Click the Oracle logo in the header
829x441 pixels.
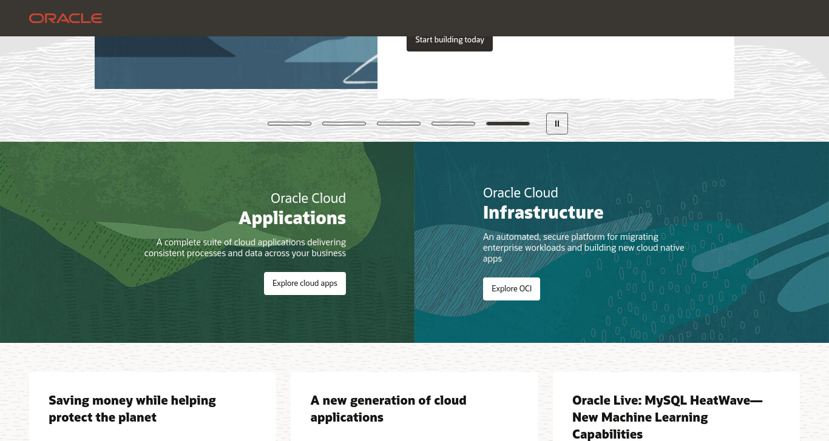pyautogui.click(x=66, y=18)
